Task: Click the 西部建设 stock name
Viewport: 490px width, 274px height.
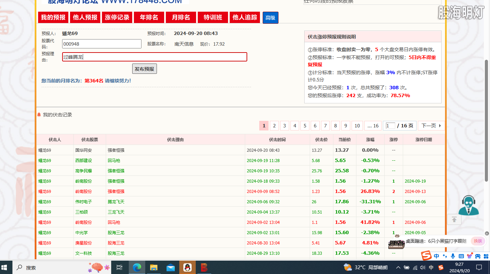Action: 84,161
